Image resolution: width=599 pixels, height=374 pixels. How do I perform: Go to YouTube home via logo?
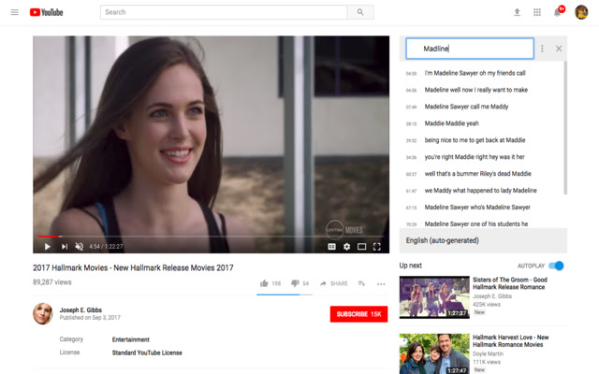tap(46, 12)
